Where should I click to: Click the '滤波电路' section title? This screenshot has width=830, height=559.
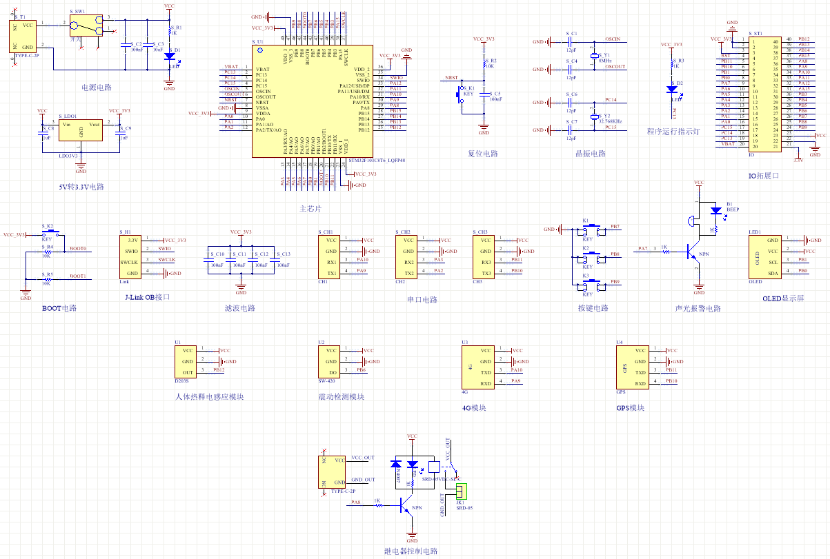coord(239,308)
